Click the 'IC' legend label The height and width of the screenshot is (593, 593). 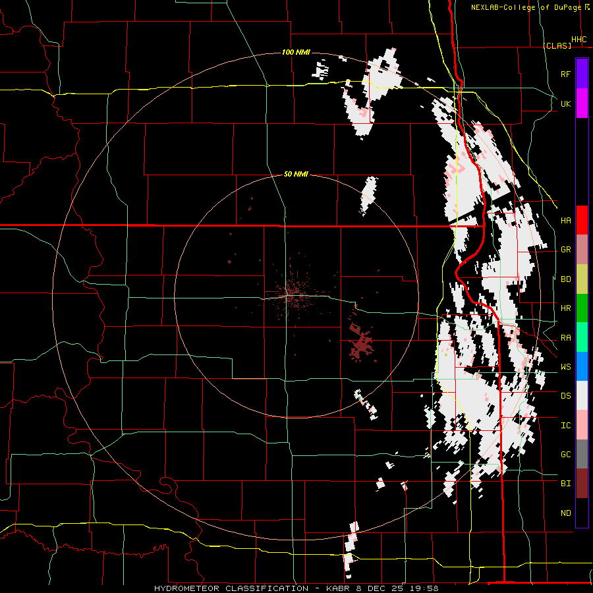tap(565, 426)
